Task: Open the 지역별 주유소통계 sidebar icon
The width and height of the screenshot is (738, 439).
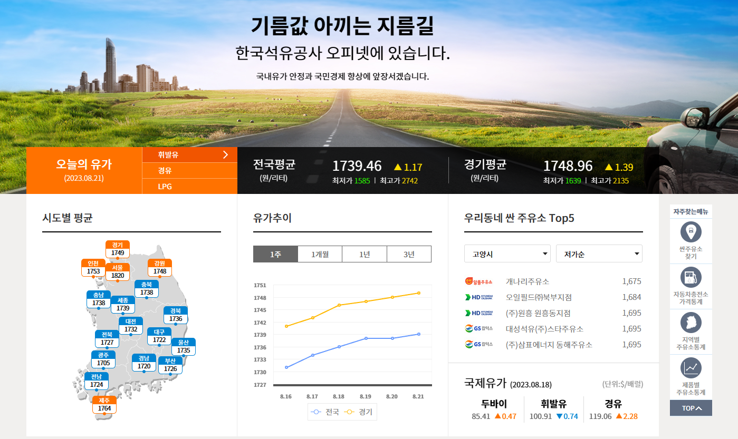Action: tap(691, 321)
